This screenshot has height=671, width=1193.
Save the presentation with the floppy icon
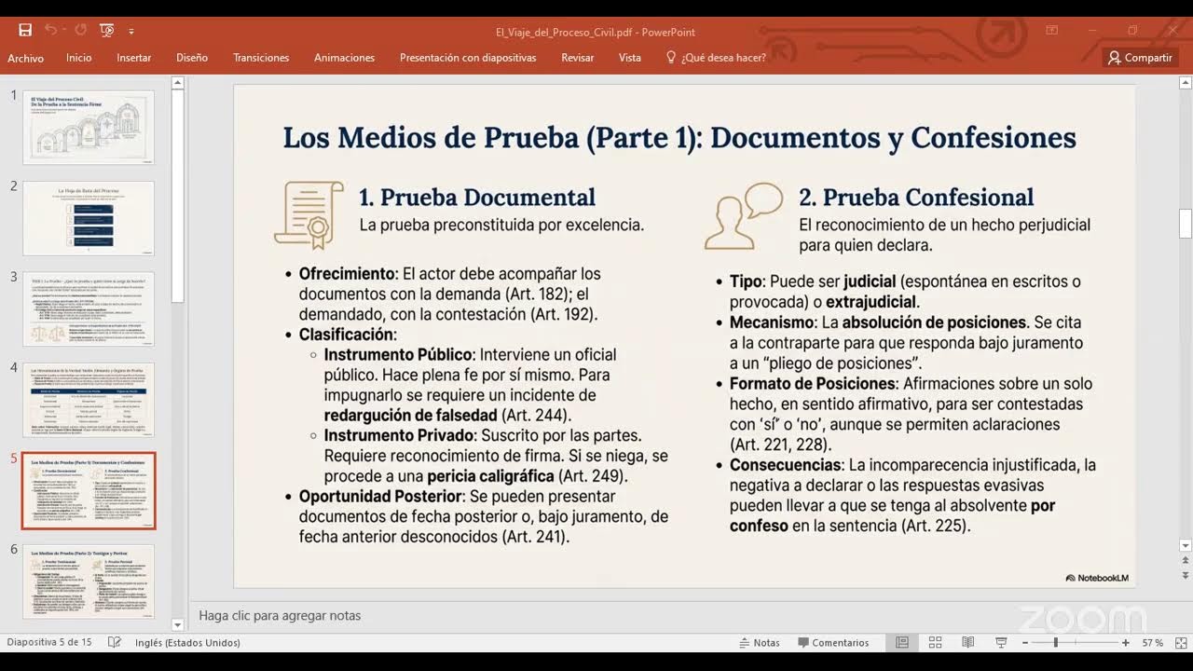tap(25, 31)
